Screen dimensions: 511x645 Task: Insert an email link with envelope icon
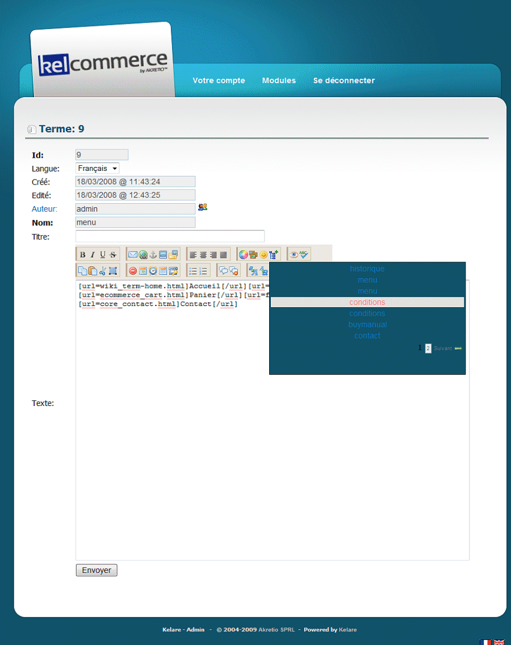point(132,255)
